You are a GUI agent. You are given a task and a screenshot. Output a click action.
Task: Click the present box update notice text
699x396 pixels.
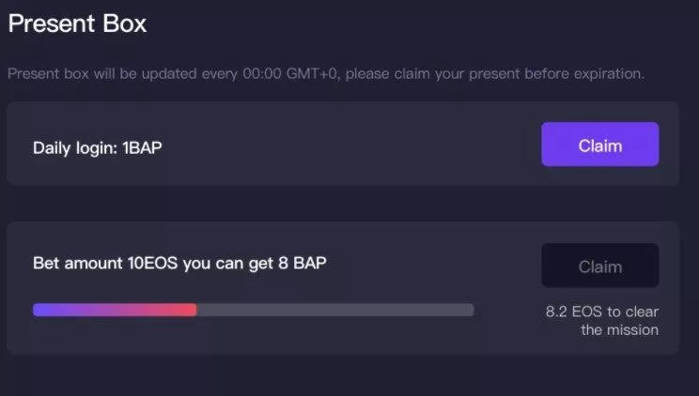pyautogui.click(x=326, y=73)
